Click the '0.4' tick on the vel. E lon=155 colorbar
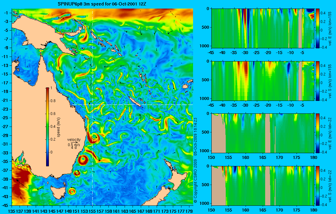 pos(323,13)
